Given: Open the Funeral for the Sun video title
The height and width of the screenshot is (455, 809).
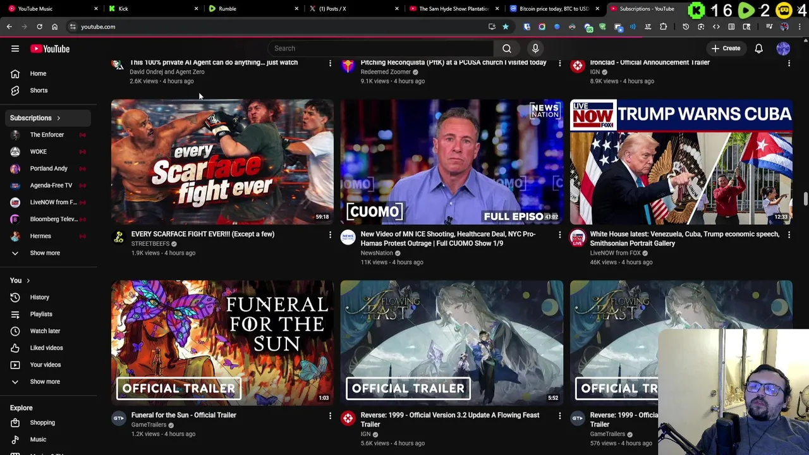Looking at the screenshot, I should 184,415.
